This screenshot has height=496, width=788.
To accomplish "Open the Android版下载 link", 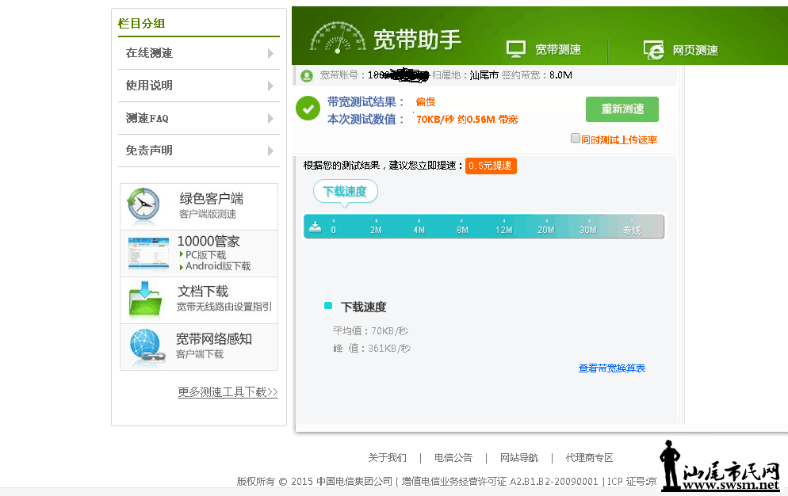I will (218, 266).
